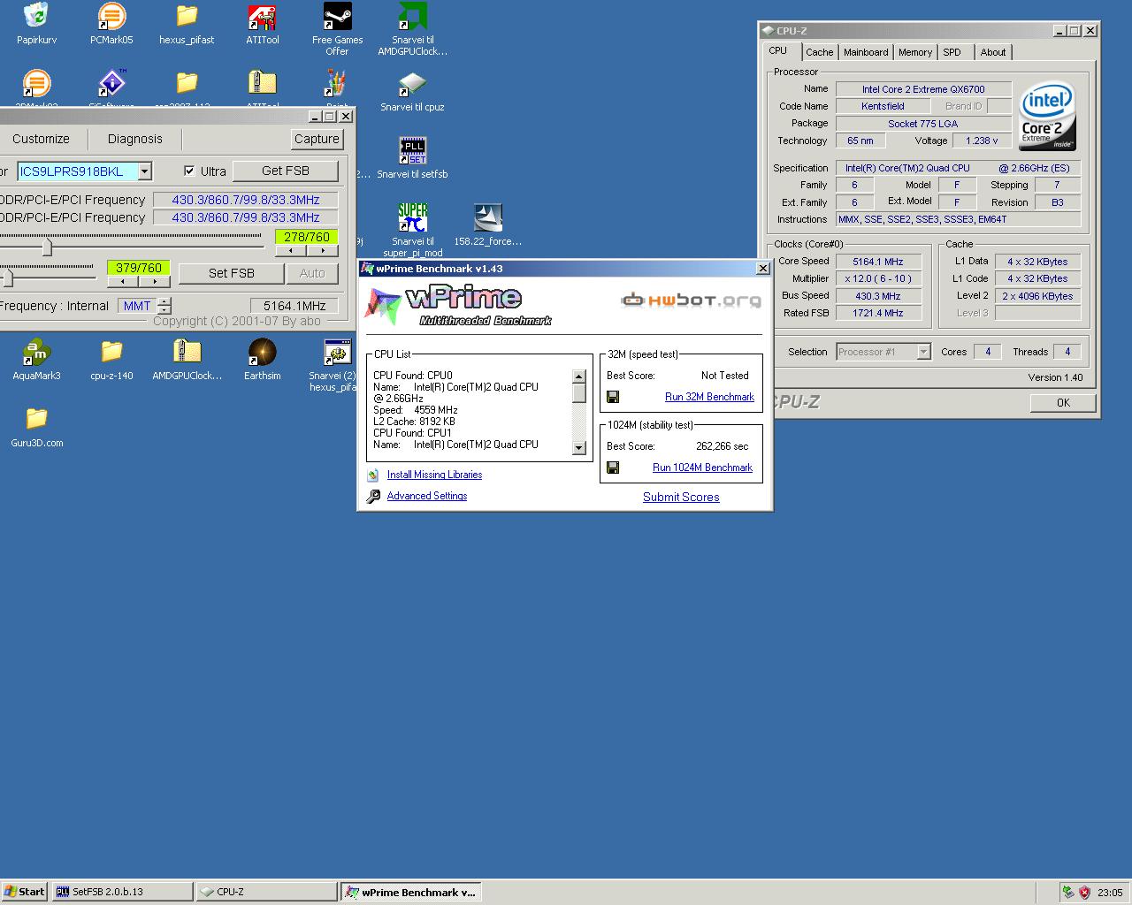
Task: Click the Set FSB button
Action: pos(231,273)
